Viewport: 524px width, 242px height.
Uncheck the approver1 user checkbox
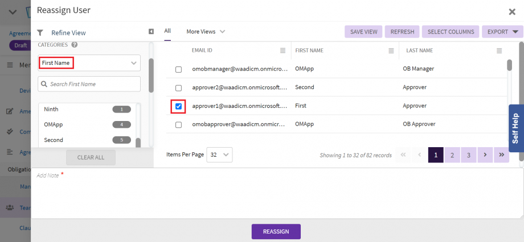[178, 106]
